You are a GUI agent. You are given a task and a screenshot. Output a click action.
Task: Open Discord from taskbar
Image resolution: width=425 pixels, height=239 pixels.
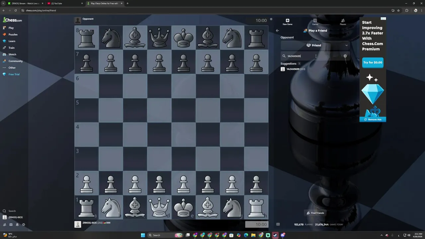click(x=283, y=235)
